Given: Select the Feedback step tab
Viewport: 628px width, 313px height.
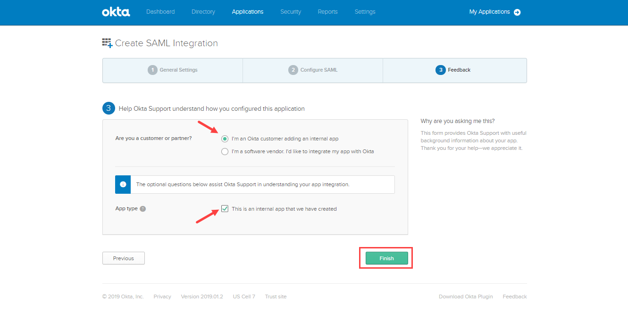Looking at the screenshot, I should pyautogui.click(x=455, y=70).
